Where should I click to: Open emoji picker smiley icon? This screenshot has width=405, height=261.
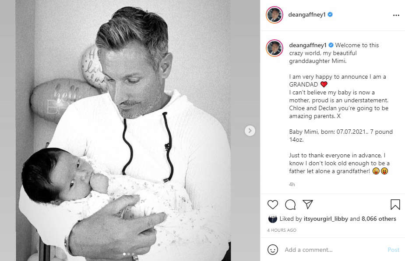(x=272, y=250)
